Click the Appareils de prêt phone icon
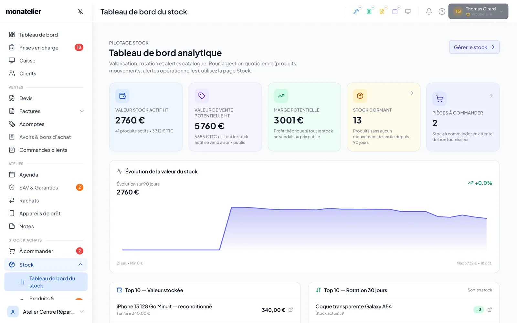 click(x=12, y=214)
